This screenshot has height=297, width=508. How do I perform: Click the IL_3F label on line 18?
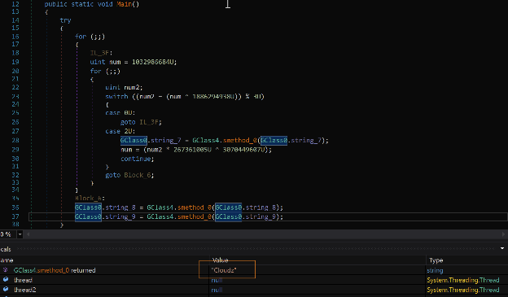pyautogui.click(x=101, y=52)
